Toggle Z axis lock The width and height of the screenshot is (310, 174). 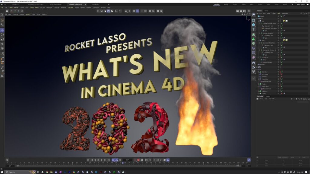18,11
